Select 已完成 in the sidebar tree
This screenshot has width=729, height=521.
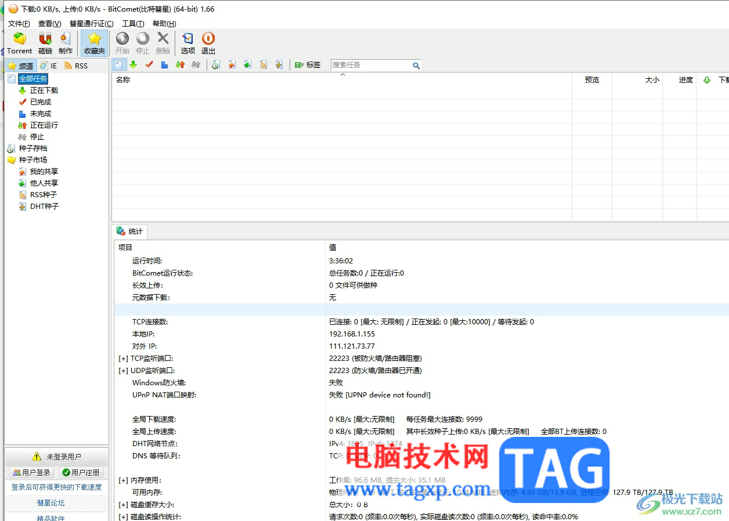(x=41, y=102)
